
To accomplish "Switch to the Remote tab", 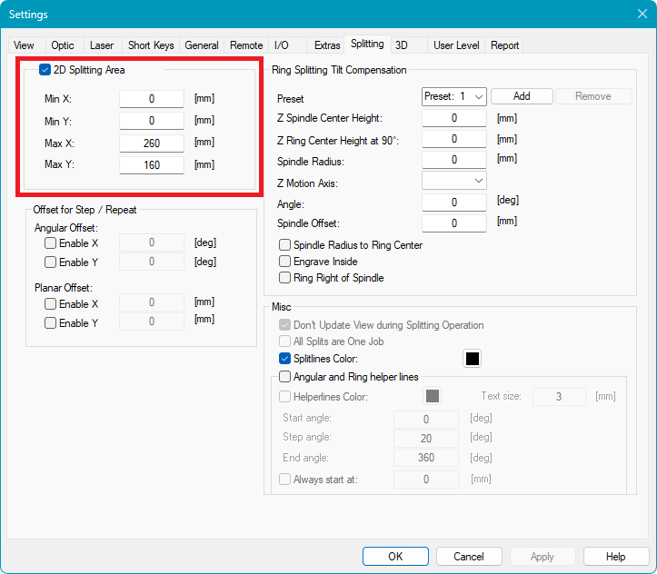I will coord(246,45).
